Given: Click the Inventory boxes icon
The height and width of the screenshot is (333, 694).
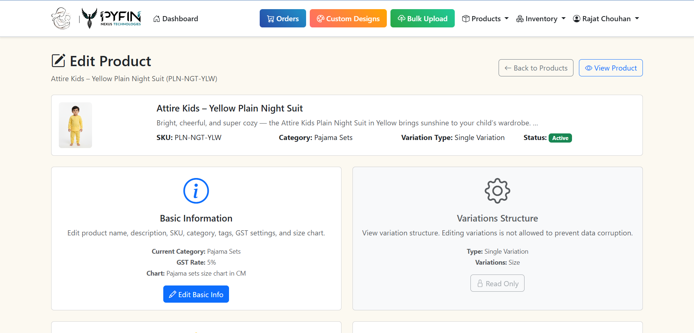Looking at the screenshot, I should 519,19.
